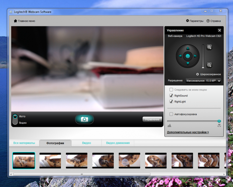This screenshot has height=187, width=233.
Task: Select the first photo thumbnail in gallery
Action: [x=24, y=160]
